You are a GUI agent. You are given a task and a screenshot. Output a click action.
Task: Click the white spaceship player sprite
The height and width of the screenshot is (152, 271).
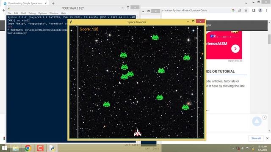[x=138, y=132]
